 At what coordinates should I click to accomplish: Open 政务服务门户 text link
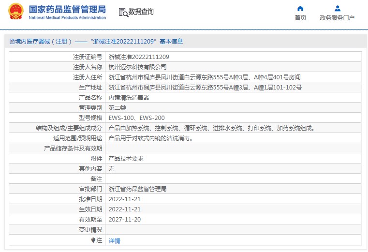(337, 17)
